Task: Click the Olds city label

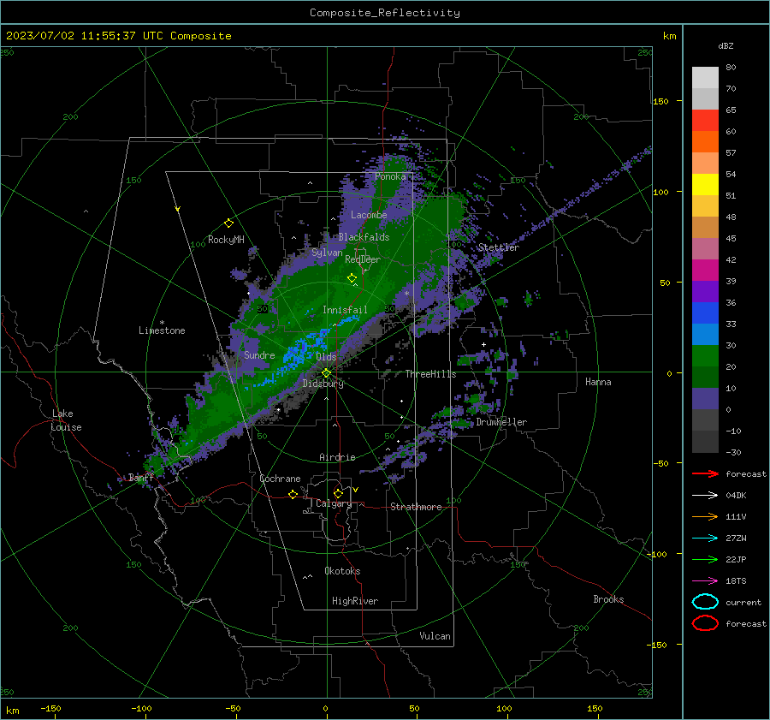Action: click(x=326, y=356)
